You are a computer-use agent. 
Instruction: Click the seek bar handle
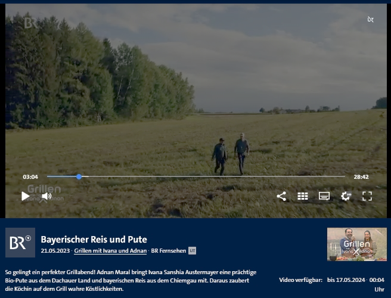coord(79,176)
